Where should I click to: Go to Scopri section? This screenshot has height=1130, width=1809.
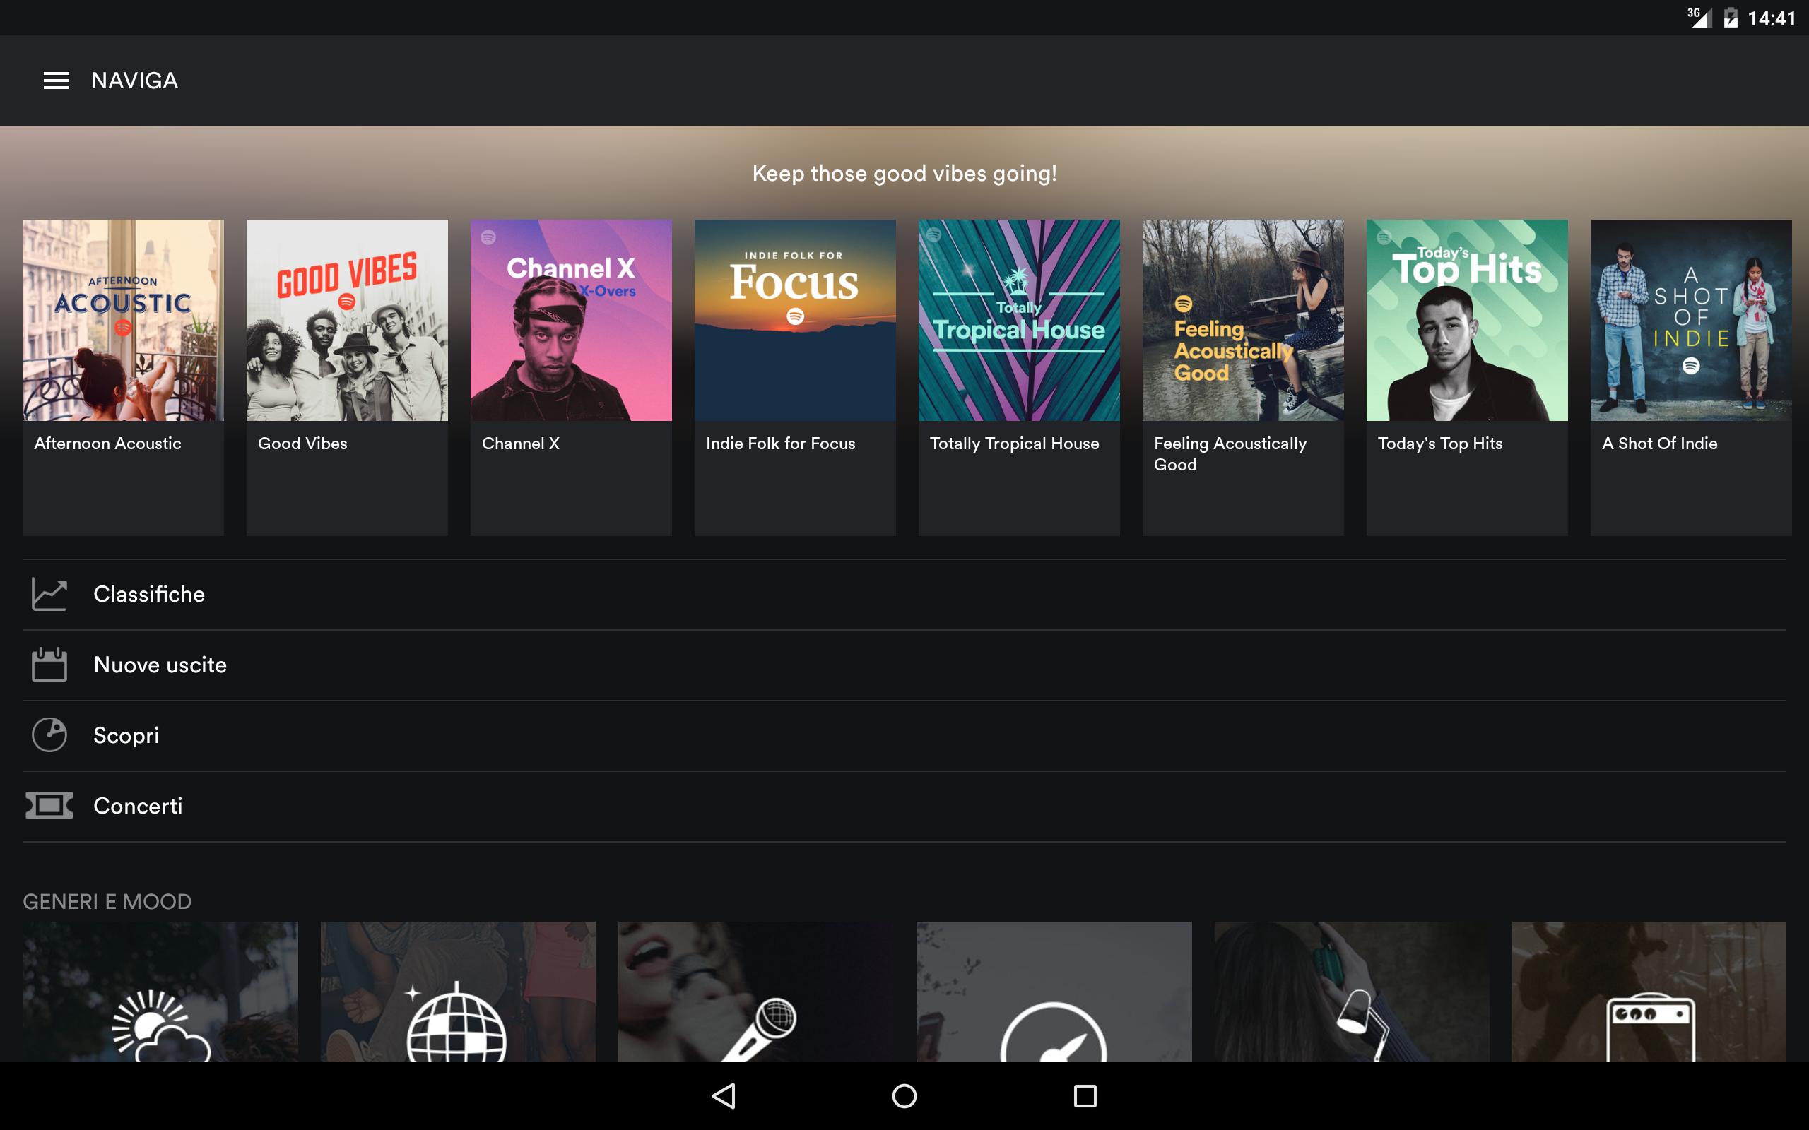click(904, 735)
